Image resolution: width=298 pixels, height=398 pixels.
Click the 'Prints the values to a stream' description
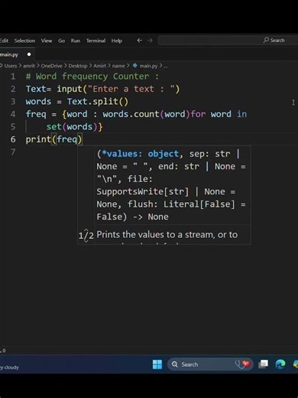[x=167, y=235]
